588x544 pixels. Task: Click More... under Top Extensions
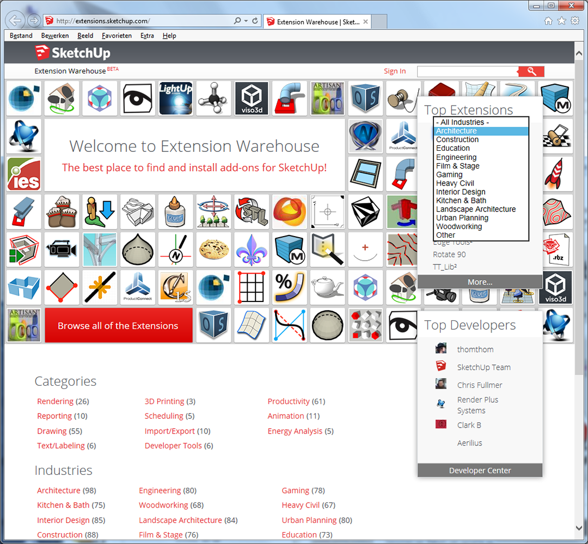coord(480,282)
